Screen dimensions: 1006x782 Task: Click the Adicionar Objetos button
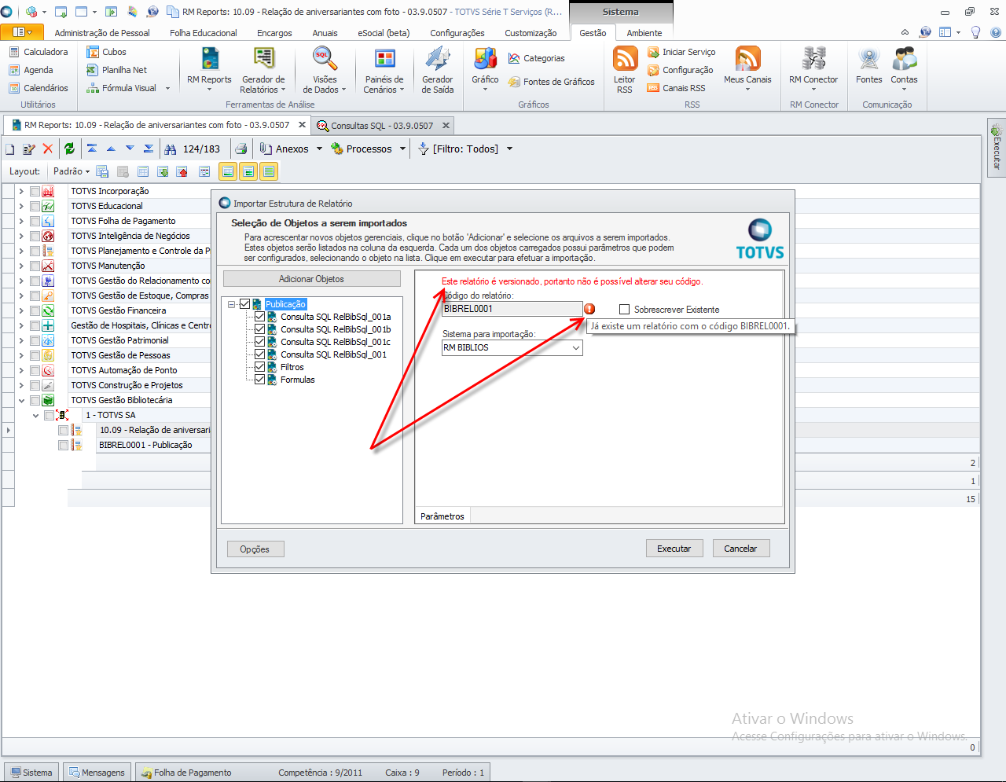312,279
